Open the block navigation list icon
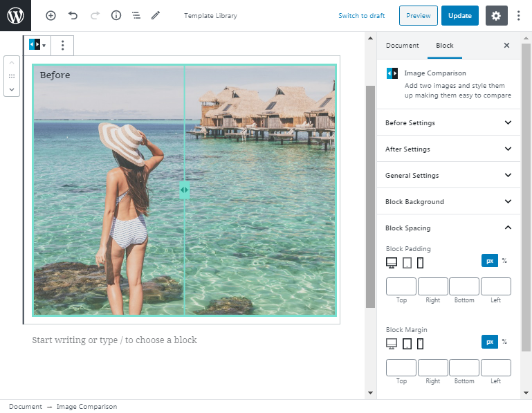The height and width of the screenshot is (413, 532). (136, 15)
